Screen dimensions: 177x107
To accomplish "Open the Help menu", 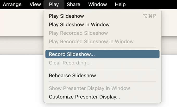I will pyautogui.click(x=120, y=4).
